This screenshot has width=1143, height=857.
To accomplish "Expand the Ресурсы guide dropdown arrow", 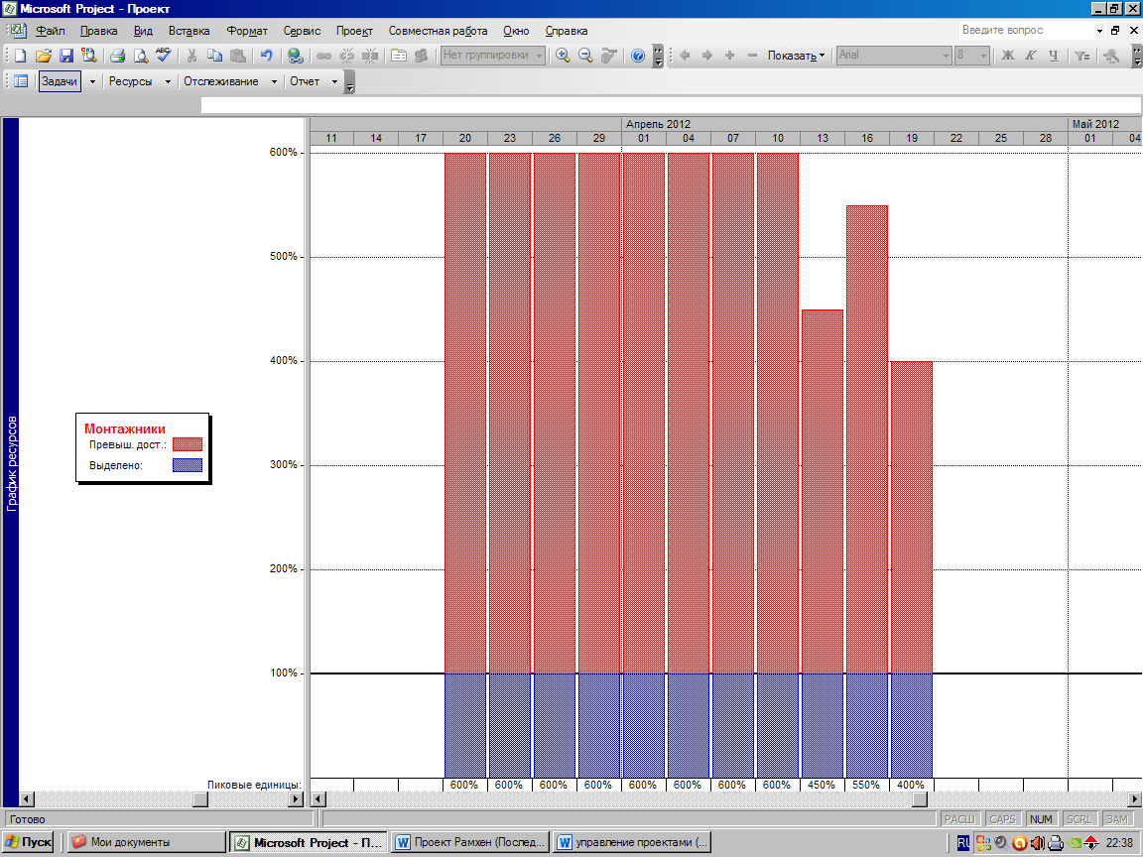I will click(168, 81).
